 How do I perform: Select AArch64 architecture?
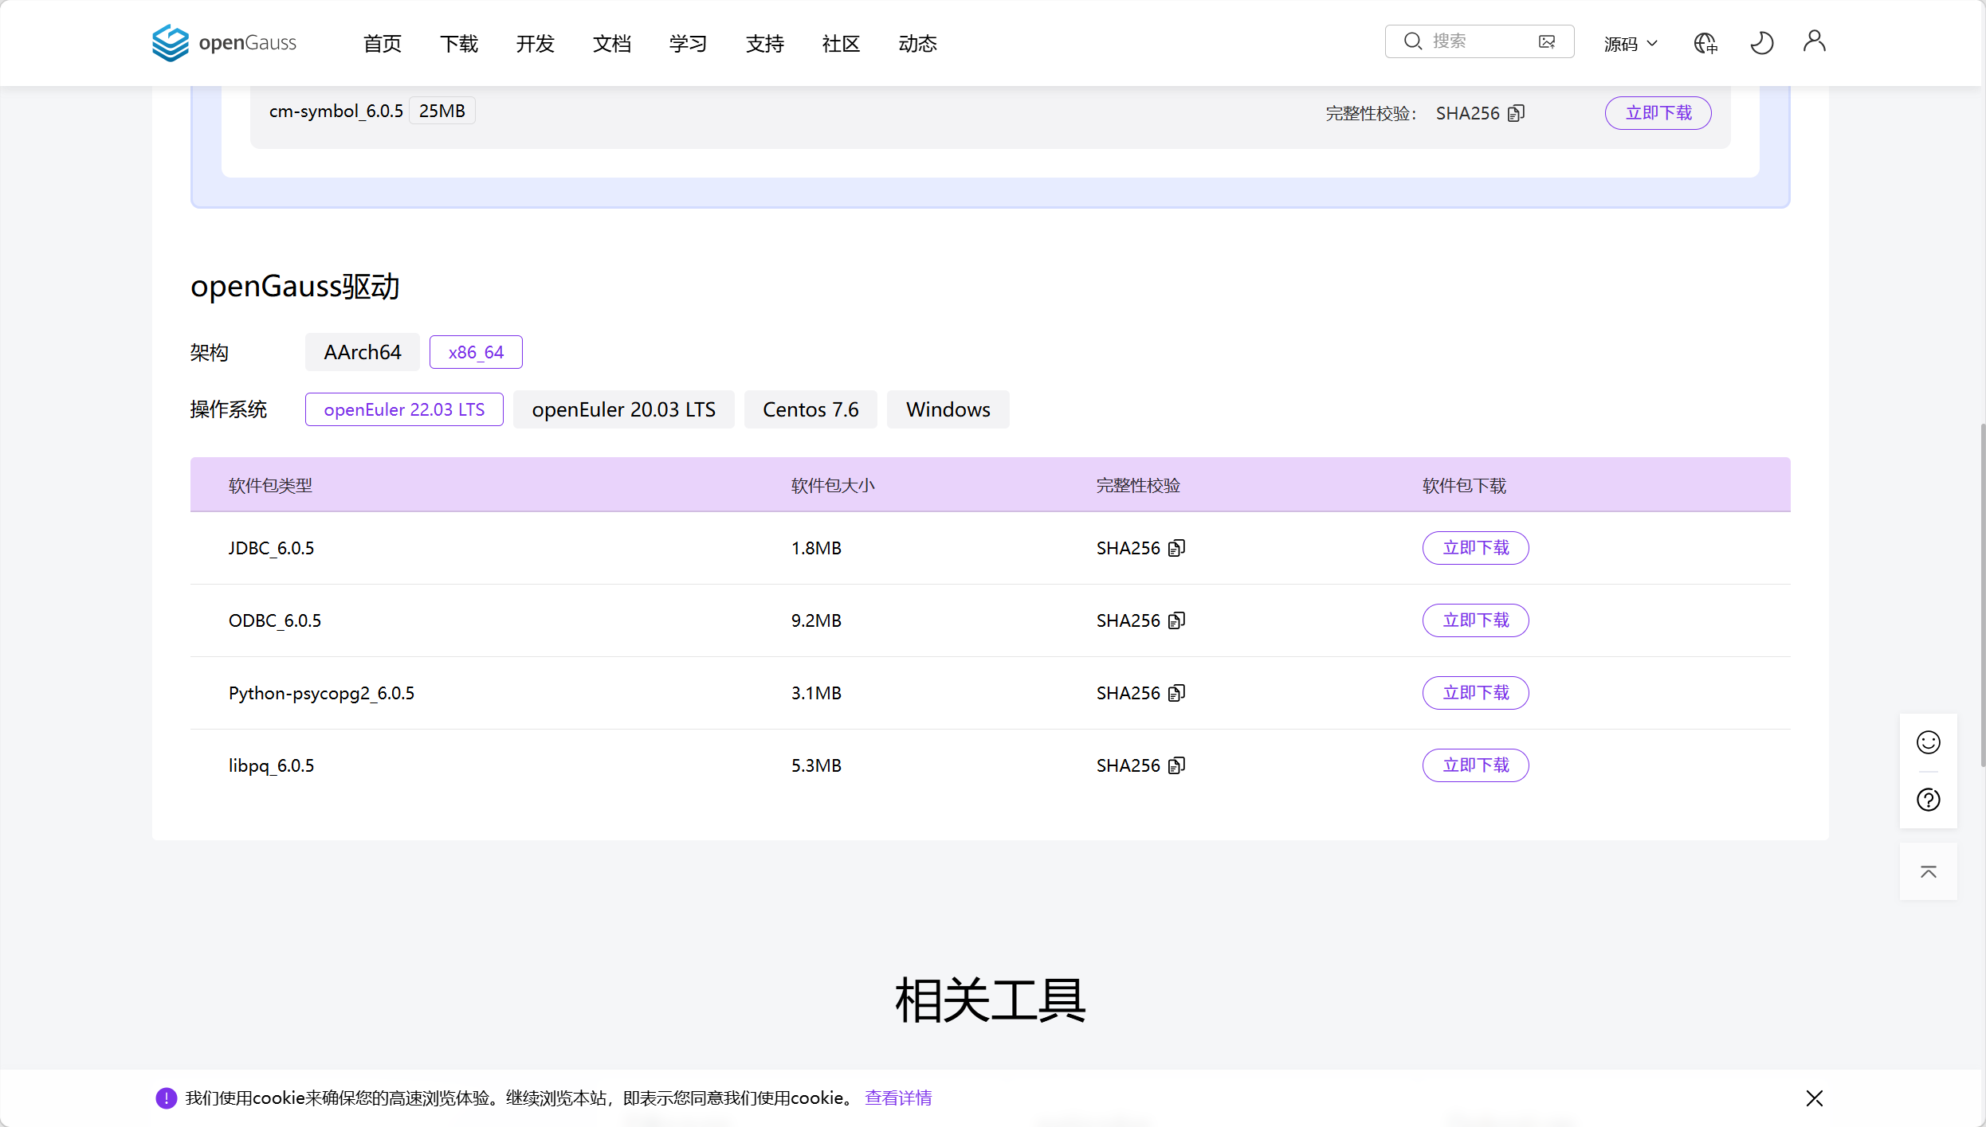point(363,352)
